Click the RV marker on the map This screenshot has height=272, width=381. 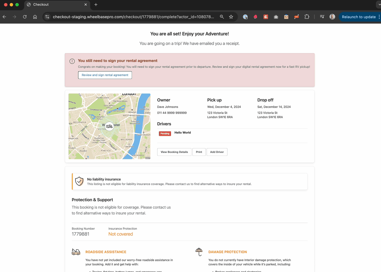[109, 126]
